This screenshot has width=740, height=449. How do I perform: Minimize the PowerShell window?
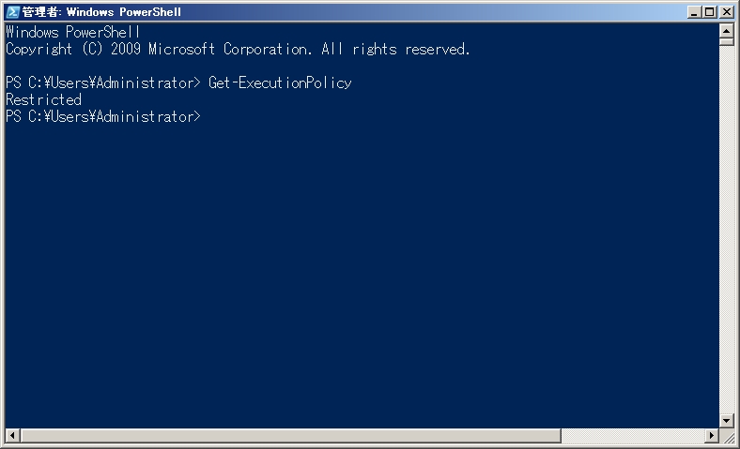[x=695, y=12]
